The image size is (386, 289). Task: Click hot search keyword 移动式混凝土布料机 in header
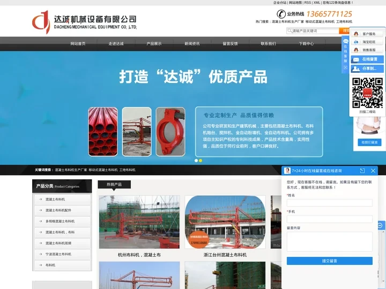click(320, 21)
